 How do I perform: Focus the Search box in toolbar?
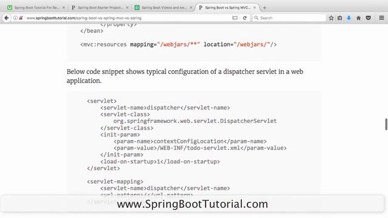[x=289, y=18]
